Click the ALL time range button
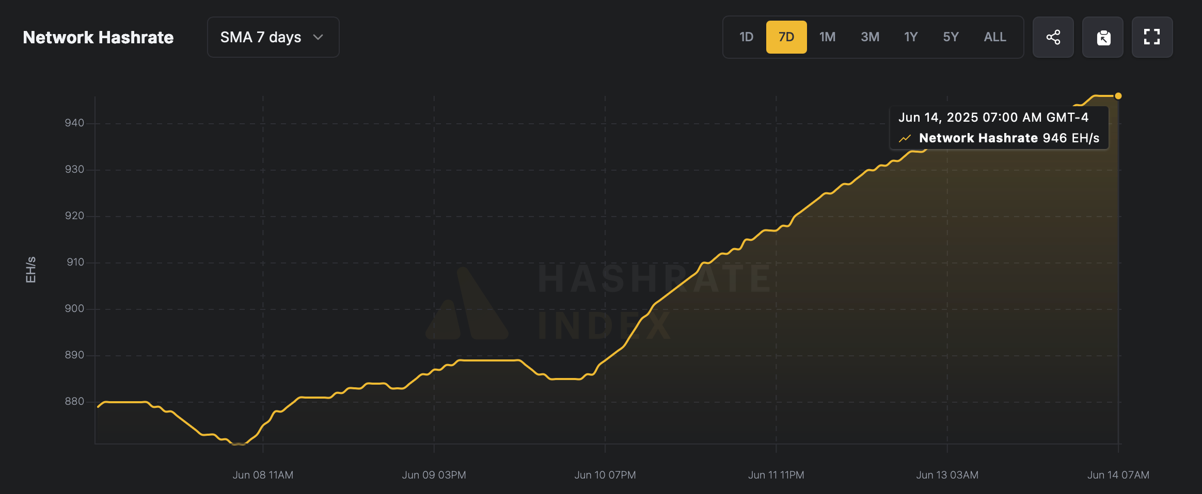 pos(994,37)
